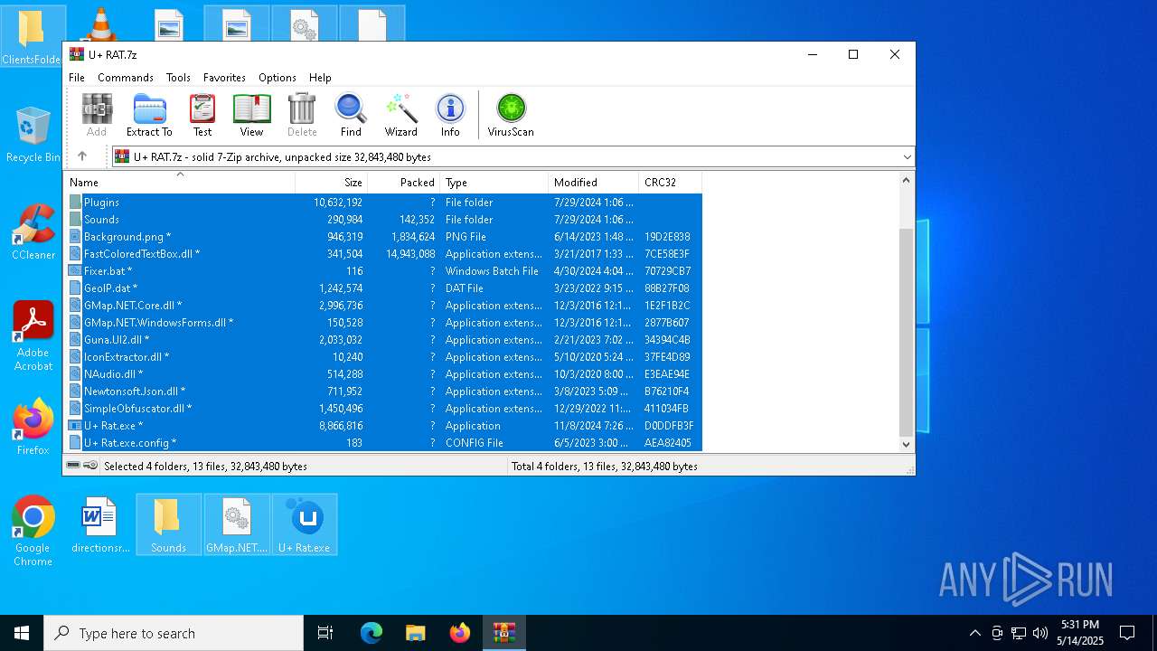Open Recycle Bin desktop icon

pyautogui.click(x=33, y=136)
